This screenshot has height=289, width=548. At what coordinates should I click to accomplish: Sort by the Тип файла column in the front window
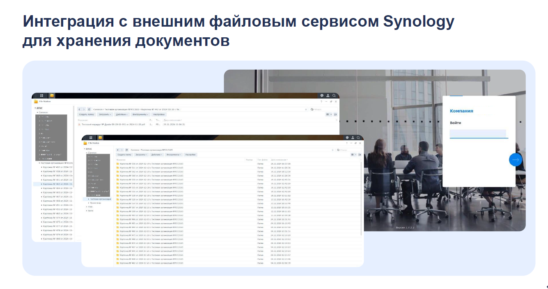click(x=263, y=159)
